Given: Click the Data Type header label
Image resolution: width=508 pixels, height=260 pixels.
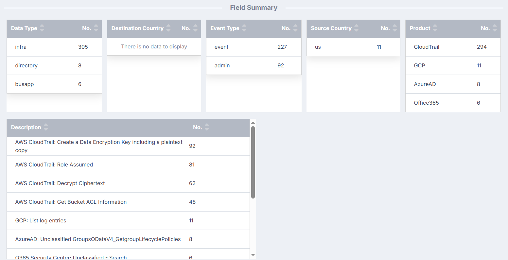Looking at the screenshot, I should click(x=24, y=28).
